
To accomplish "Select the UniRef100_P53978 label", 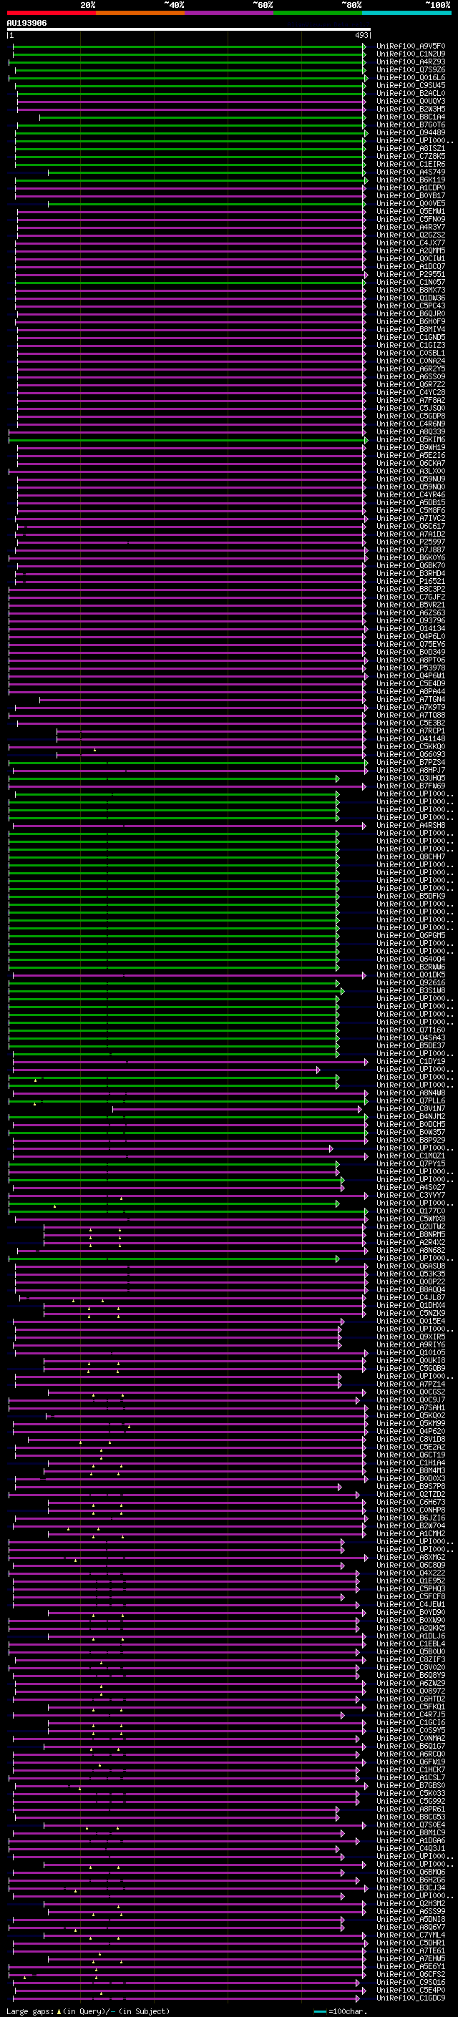I will click(411, 667).
